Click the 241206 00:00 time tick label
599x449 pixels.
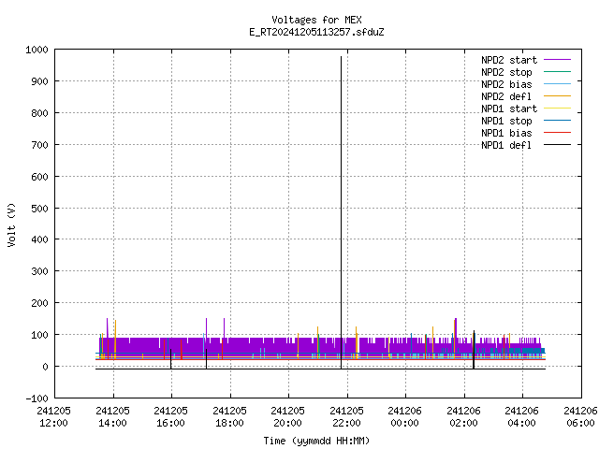point(405,417)
